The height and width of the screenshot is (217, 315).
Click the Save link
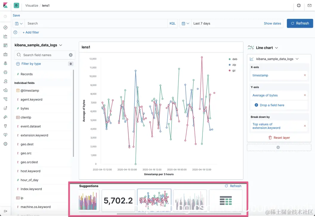tap(16, 15)
